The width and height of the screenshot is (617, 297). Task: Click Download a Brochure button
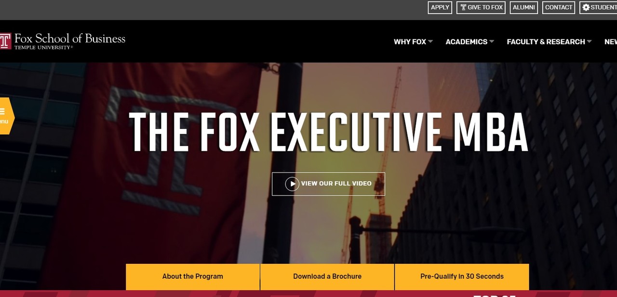[x=327, y=277]
